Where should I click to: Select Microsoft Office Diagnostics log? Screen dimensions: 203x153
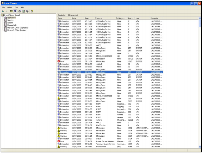(x=18, y=28)
